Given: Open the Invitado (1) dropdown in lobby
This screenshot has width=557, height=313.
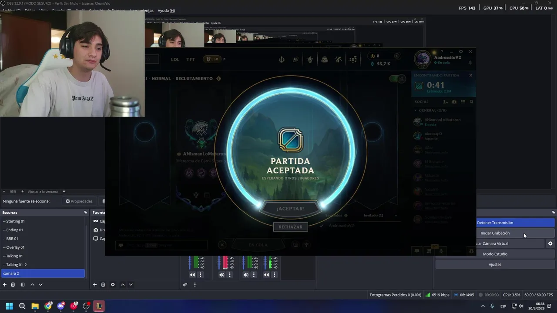Looking at the screenshot, I should [x=380, y=215].
